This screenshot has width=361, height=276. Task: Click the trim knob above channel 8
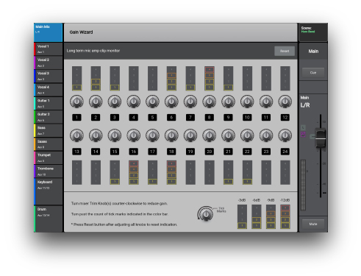[x=210, y=102]
